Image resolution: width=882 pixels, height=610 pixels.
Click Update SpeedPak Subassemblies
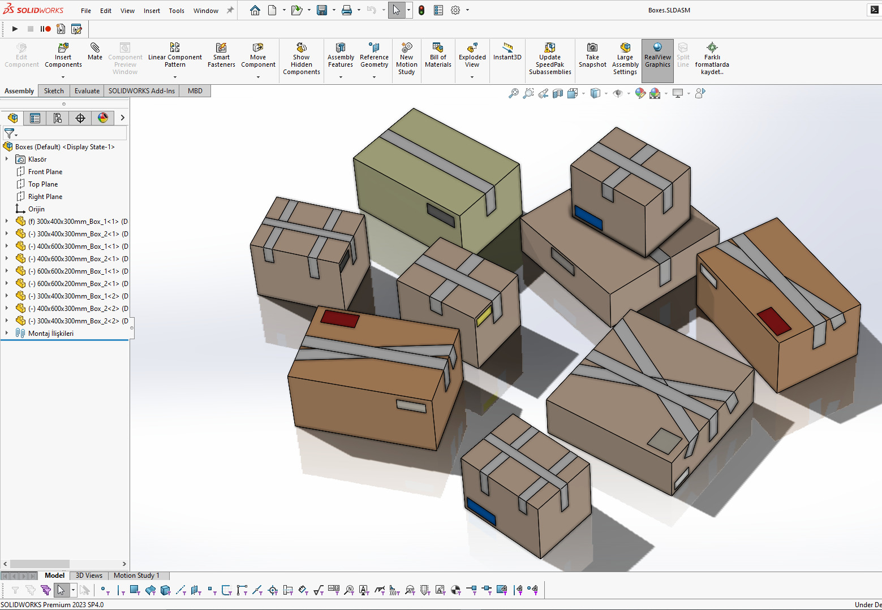coord(550,58)
